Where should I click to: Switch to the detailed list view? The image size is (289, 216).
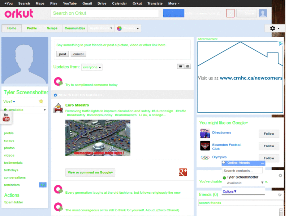click(187, 66)
